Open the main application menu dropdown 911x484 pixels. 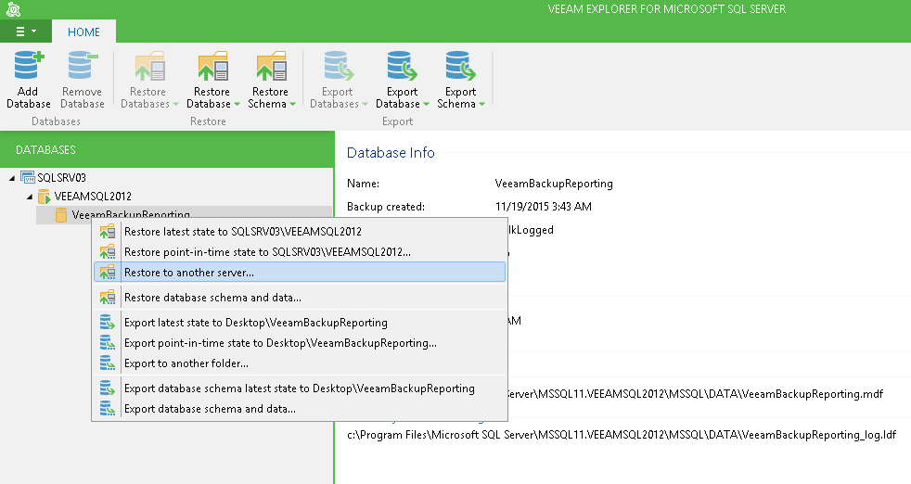pos(26,32)
